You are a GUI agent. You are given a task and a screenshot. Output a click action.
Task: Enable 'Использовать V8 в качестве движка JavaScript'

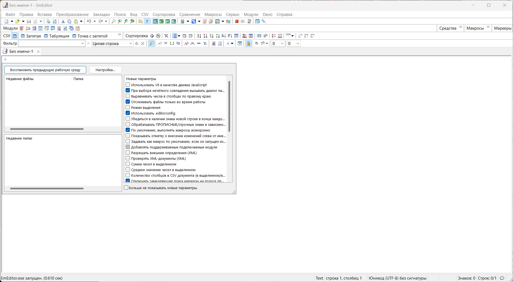[128, 85]
